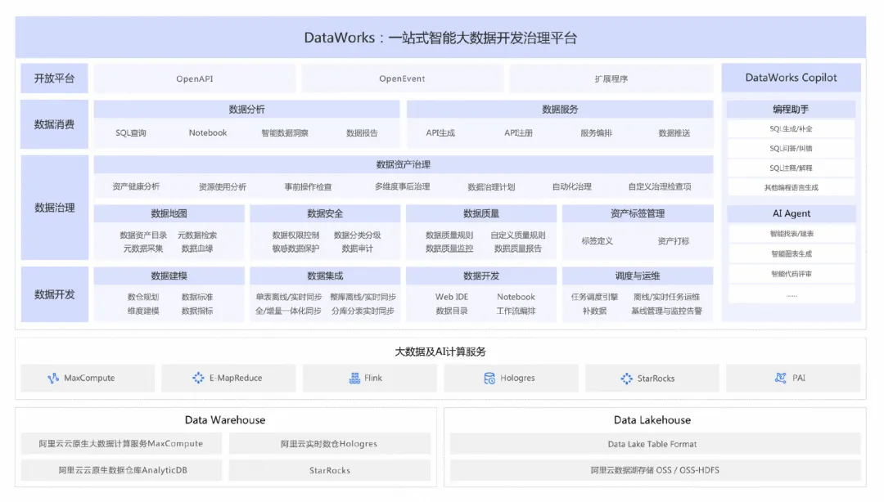The image size is (884, 502).
Task: Select SQL注释/解释 item
Action: click(x=791, y=168)
